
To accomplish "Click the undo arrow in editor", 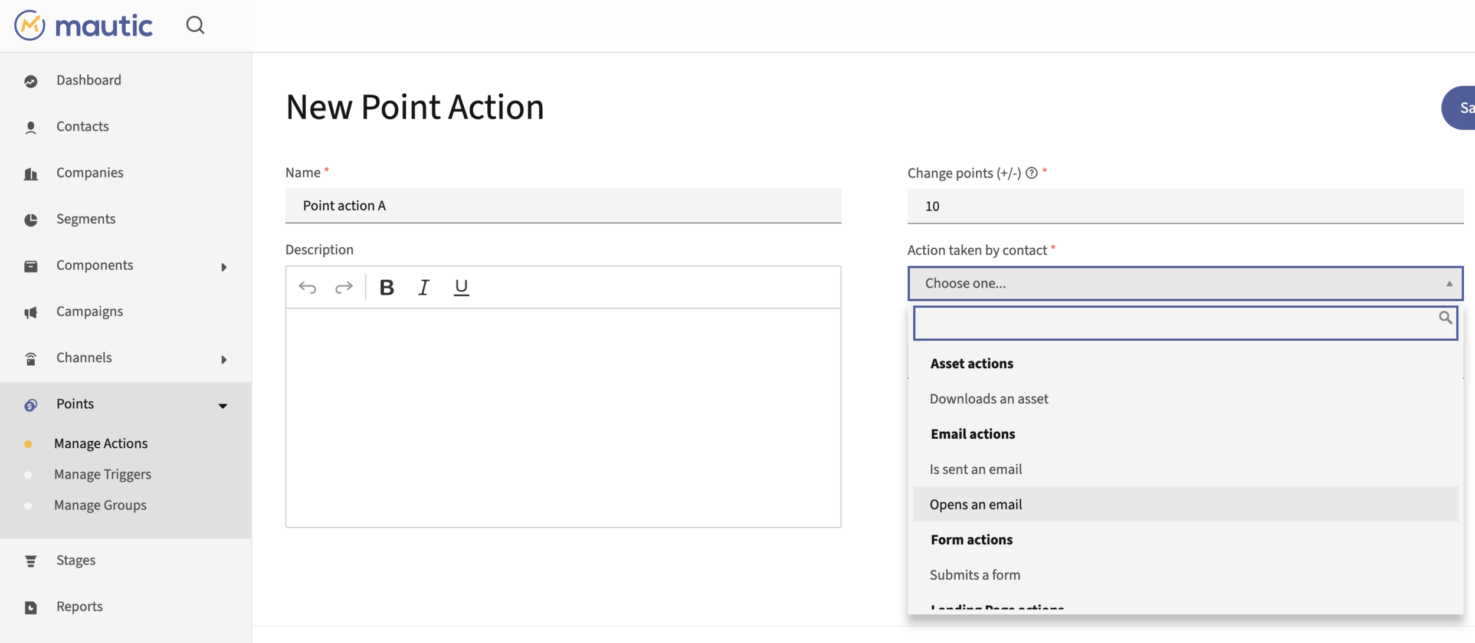I will coord(307,287).
